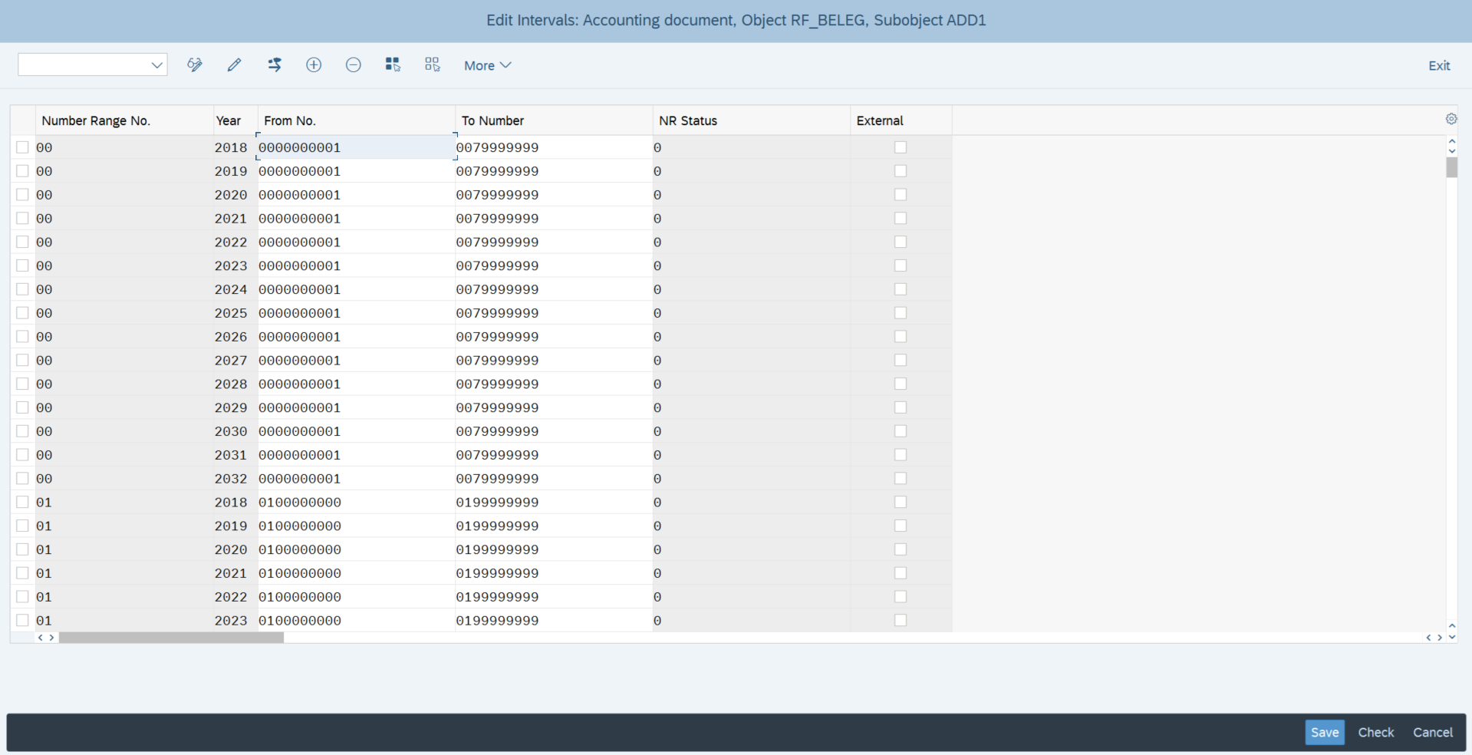This screenshot has width=1472, height=755.
Task: Tick External checkbox for 01 year 2020
Action: tap(901, 549)
